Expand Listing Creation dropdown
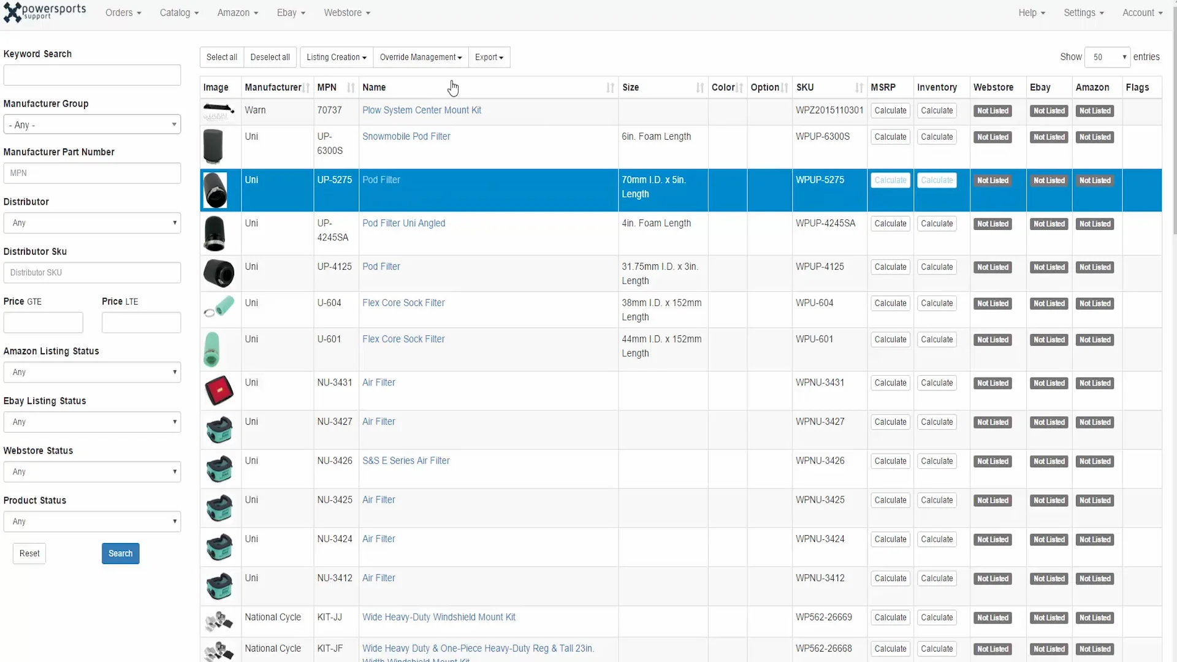Viewport: 1177px width, 662px height. tap(337, 57)
